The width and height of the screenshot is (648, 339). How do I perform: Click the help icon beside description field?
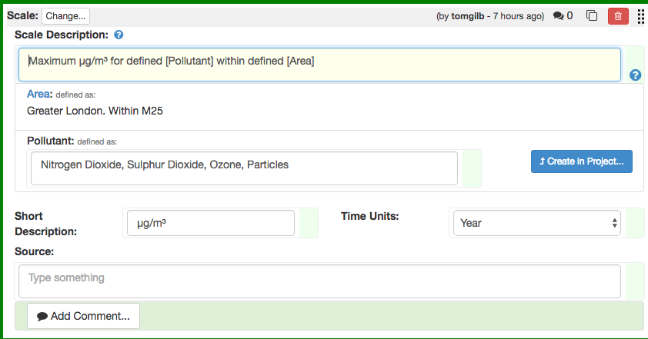pyautogui.click(x=635, y=75)
